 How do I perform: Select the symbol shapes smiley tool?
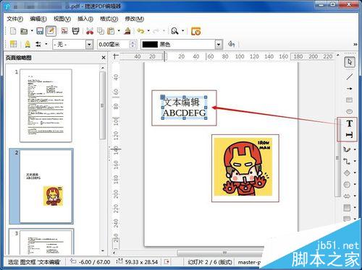tap(347, 184)
